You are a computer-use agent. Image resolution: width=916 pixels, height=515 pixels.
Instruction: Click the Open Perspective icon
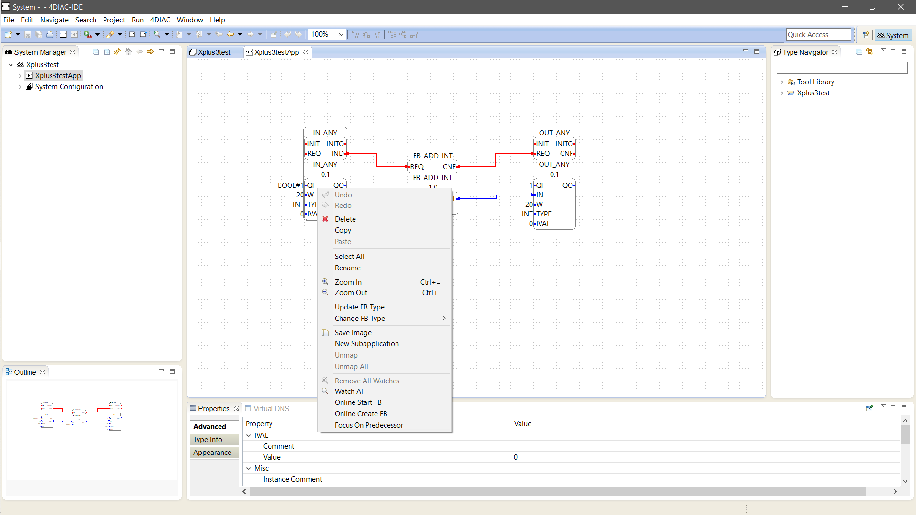pos(865,35)
